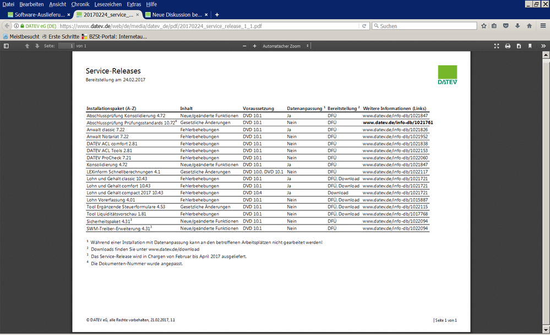
Task: Open the Datei menu
Action: (x=8, y=4)
